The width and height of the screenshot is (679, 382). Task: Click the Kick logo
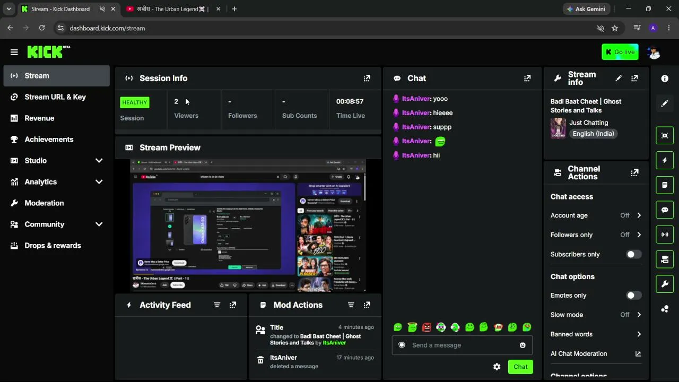(x=48, y=51)
